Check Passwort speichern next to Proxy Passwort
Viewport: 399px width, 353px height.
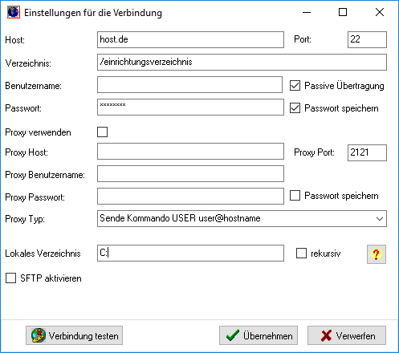[x=295, y=195]
